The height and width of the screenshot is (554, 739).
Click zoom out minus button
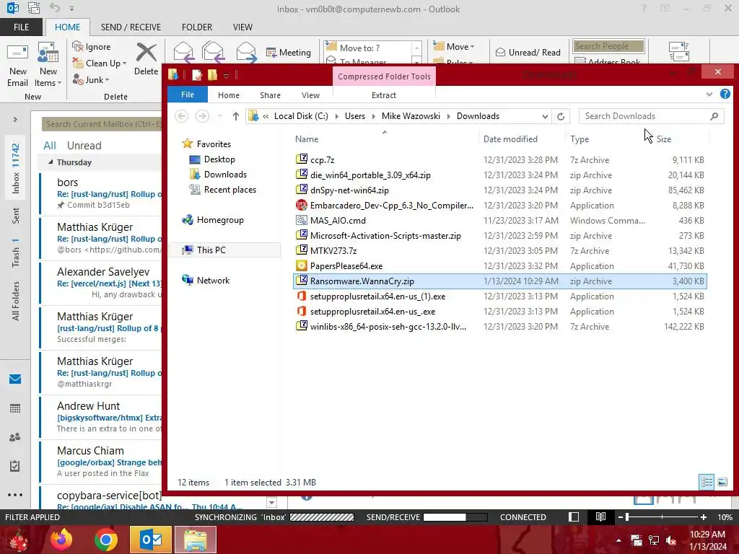(x=620, y=516)
